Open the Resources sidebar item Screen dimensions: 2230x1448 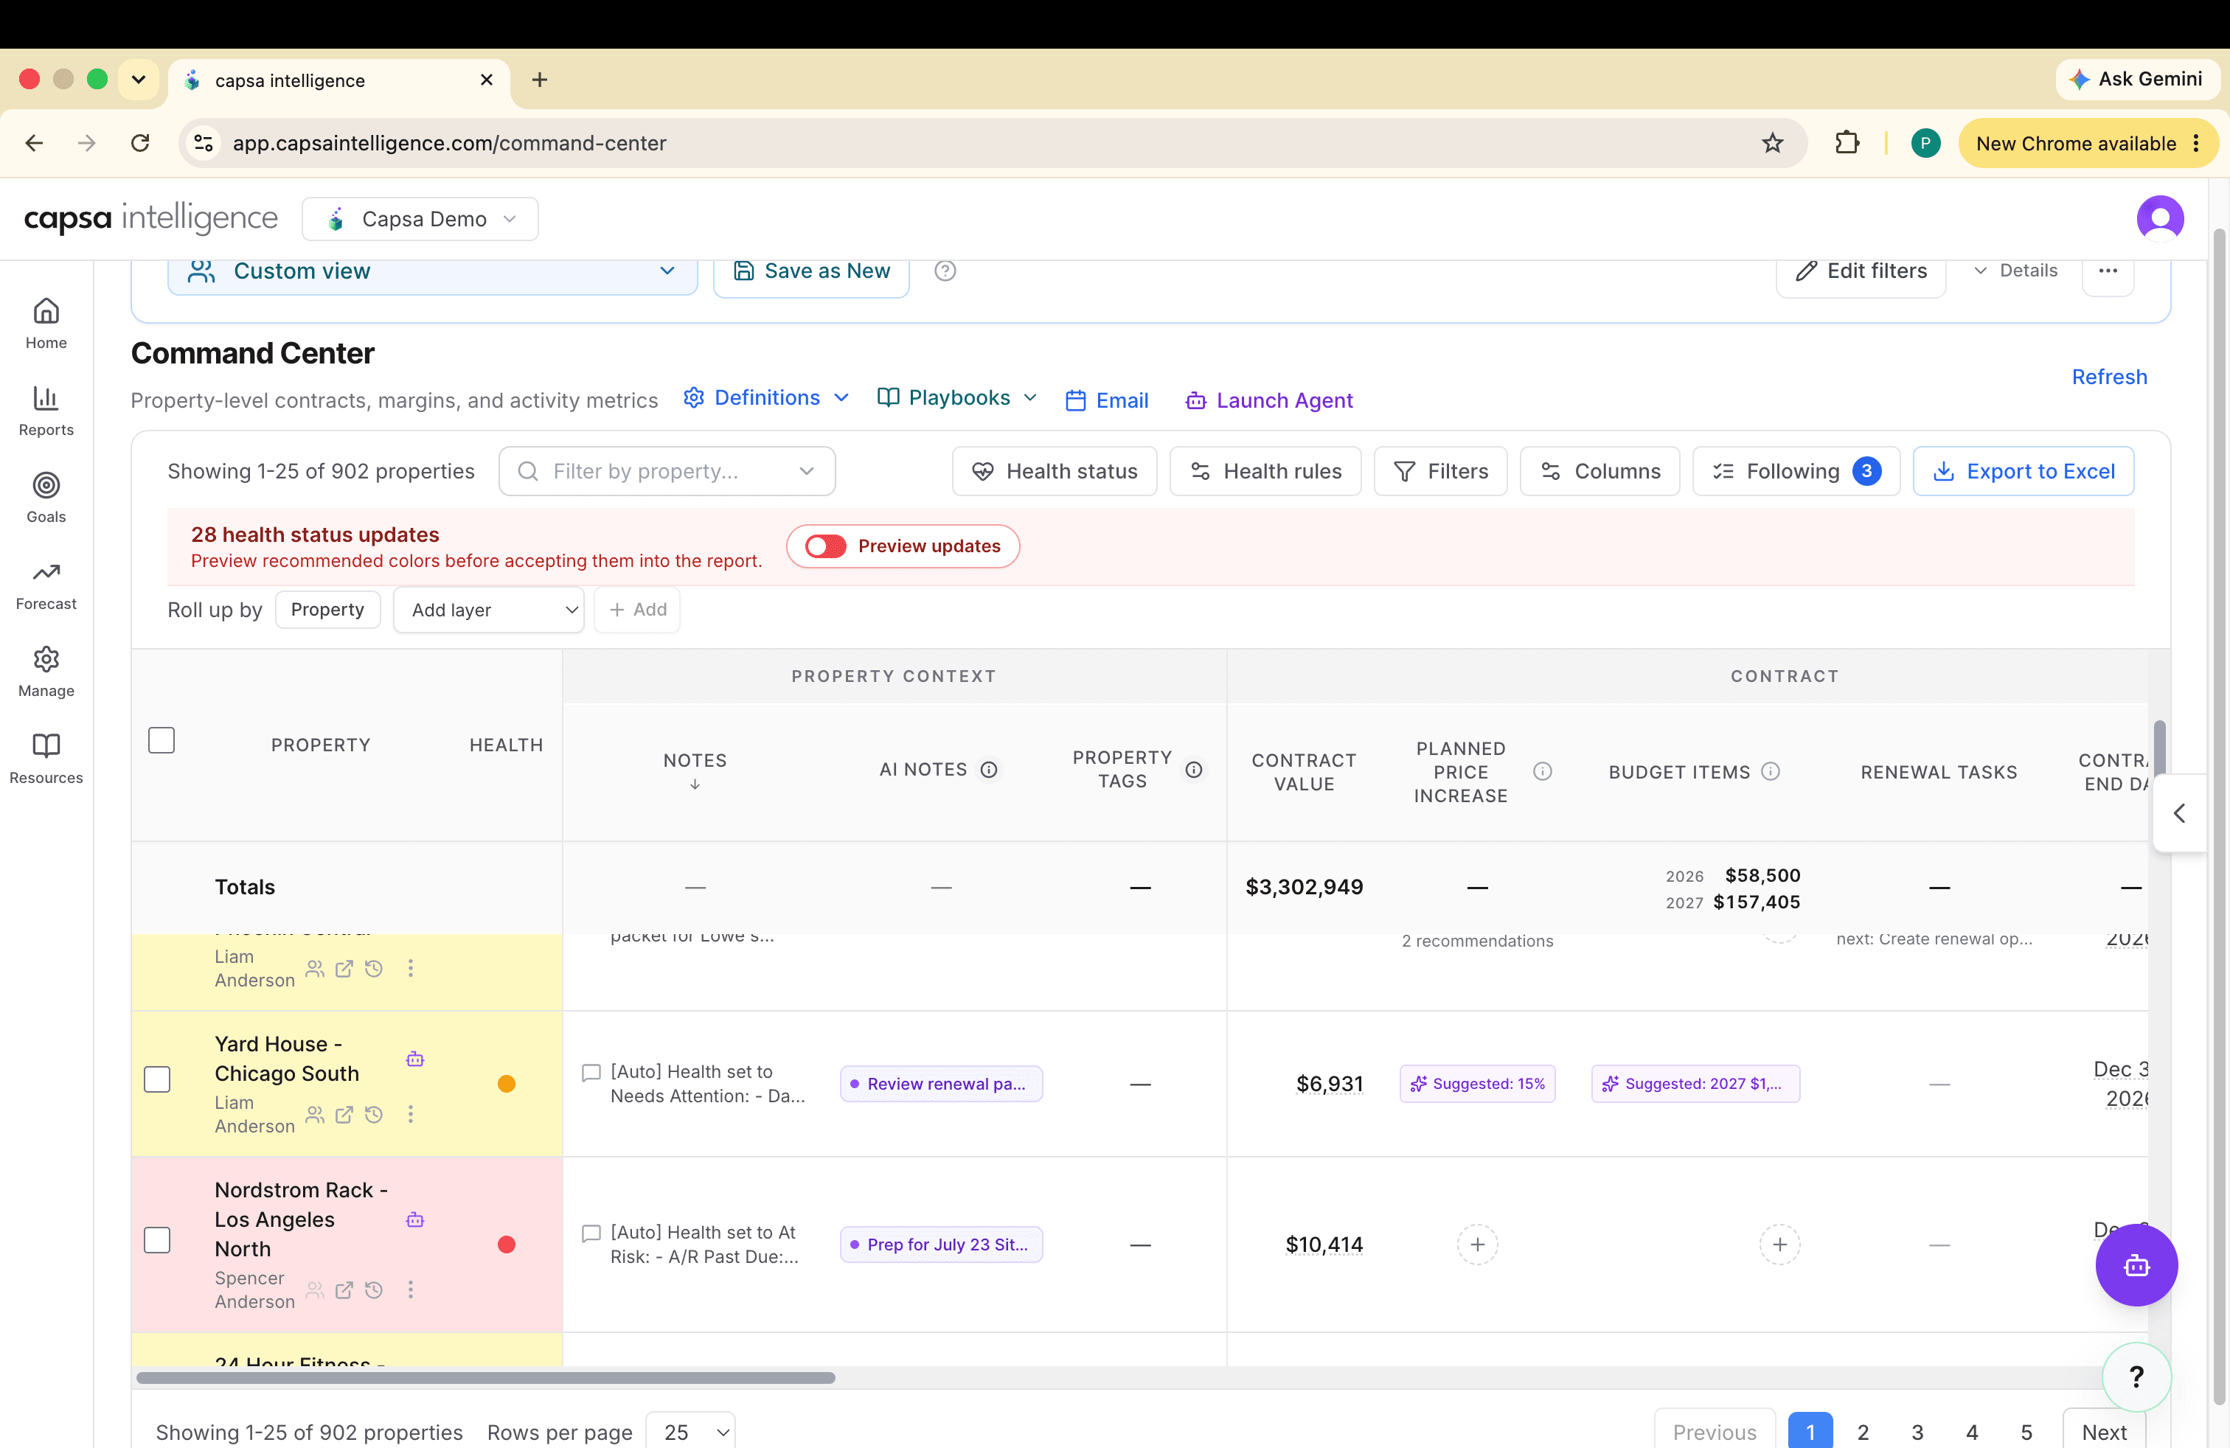(46, 759)
